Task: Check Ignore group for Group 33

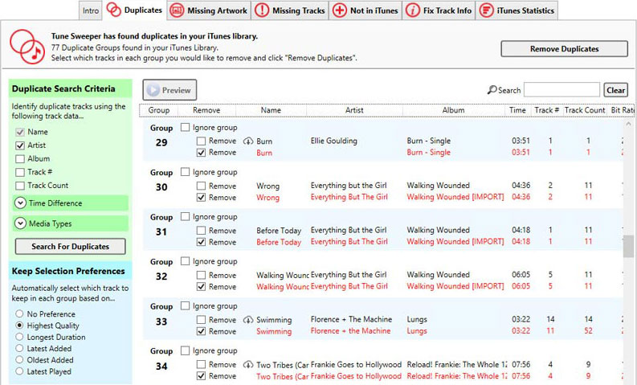Action: pos(185,305)
